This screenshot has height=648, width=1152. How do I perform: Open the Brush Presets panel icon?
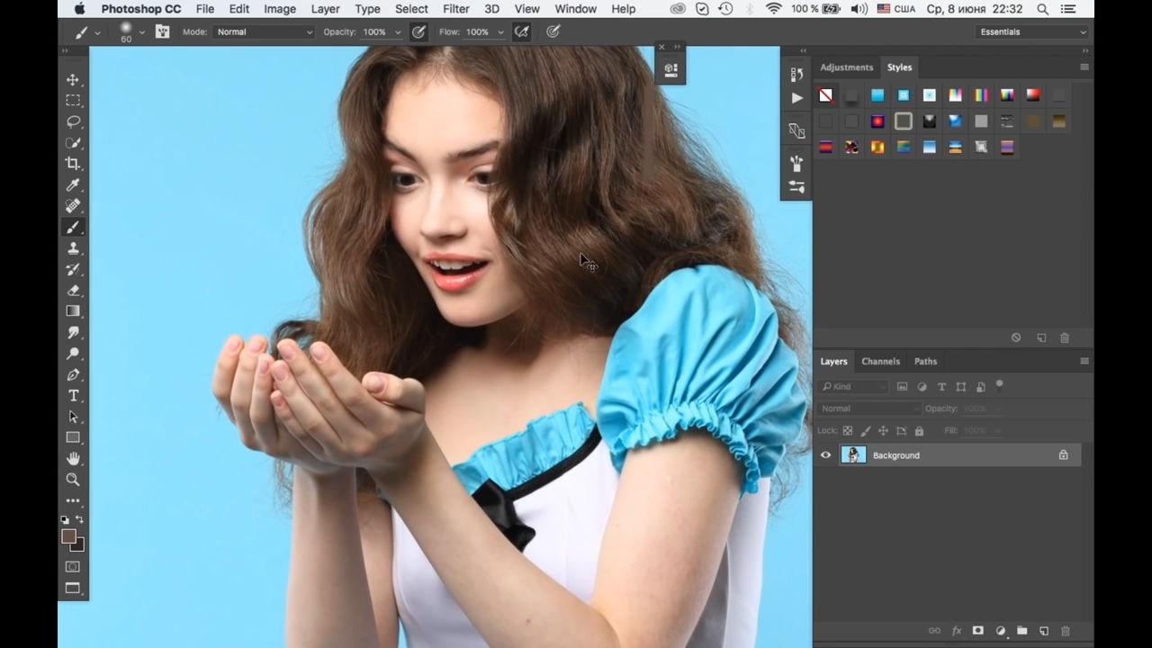(x=796, y=186)
